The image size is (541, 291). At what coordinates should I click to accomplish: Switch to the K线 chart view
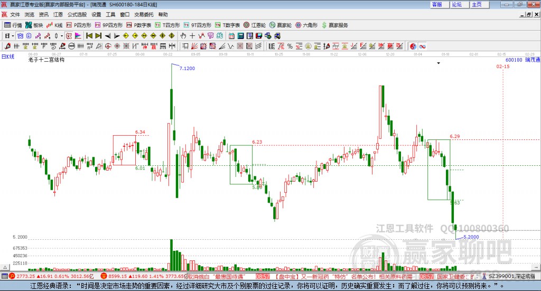coord(54,25)
